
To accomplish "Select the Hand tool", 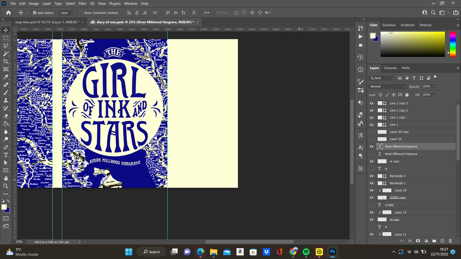I will click(5, 178).
